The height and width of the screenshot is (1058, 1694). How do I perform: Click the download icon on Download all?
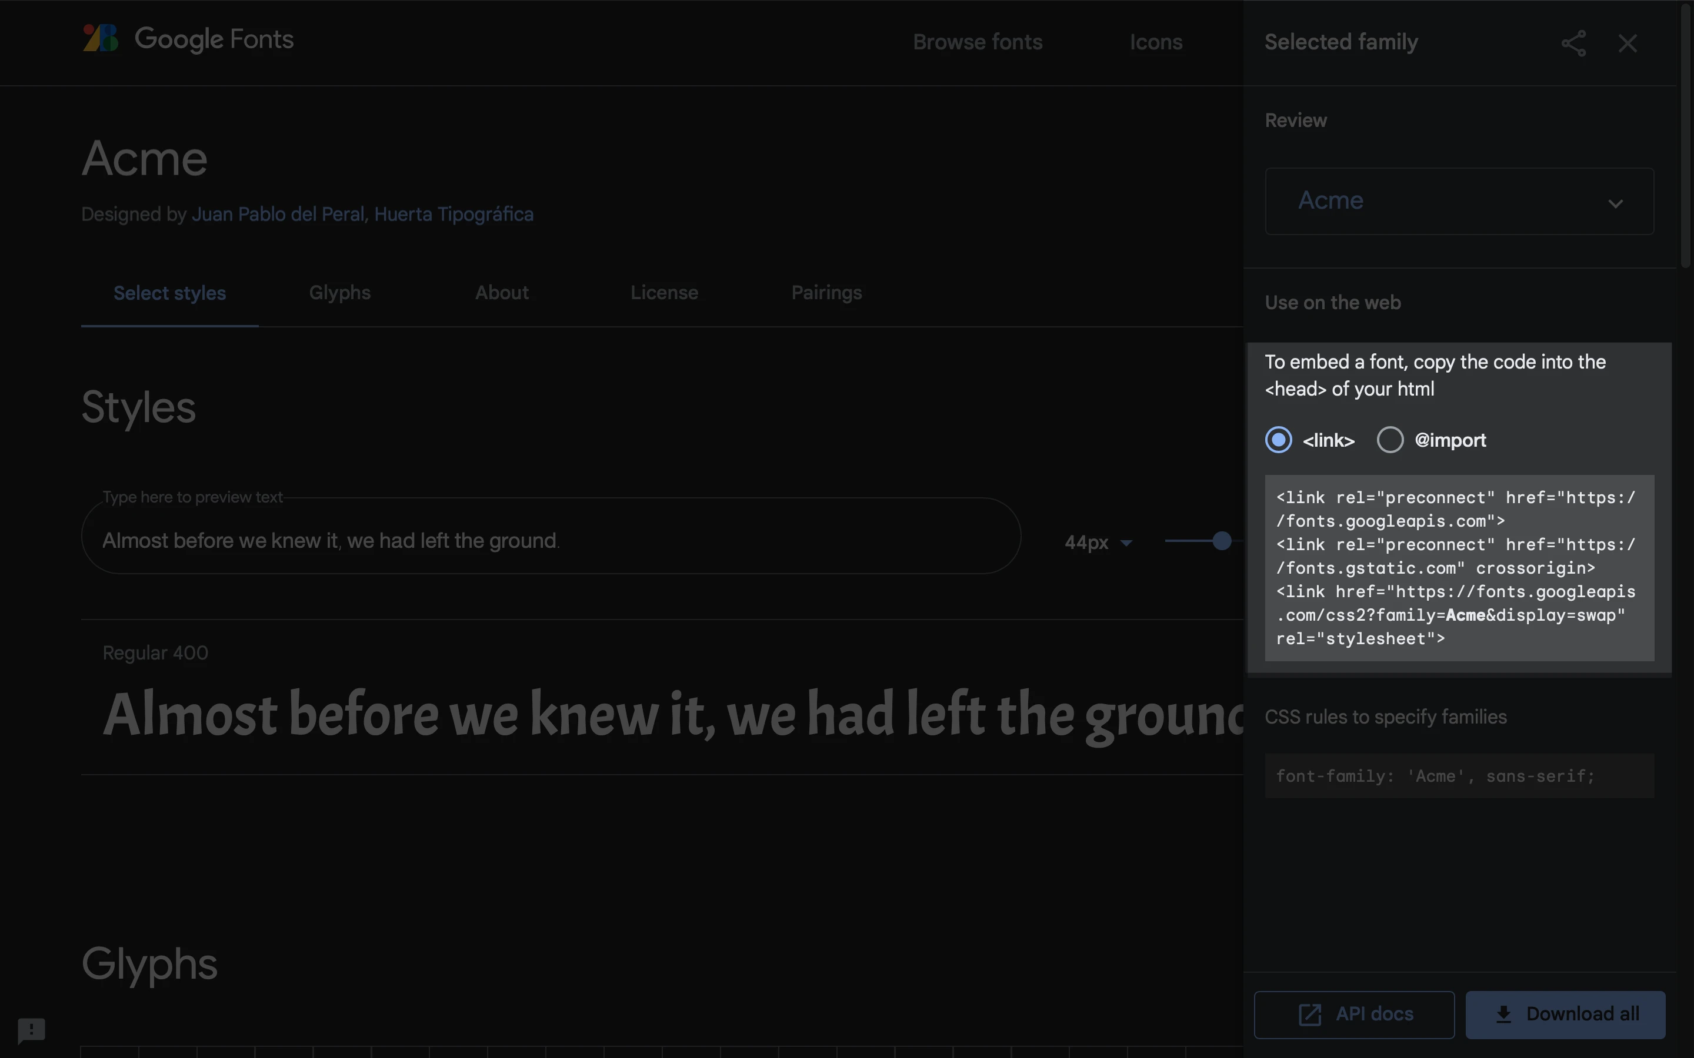(1503, 1014)
